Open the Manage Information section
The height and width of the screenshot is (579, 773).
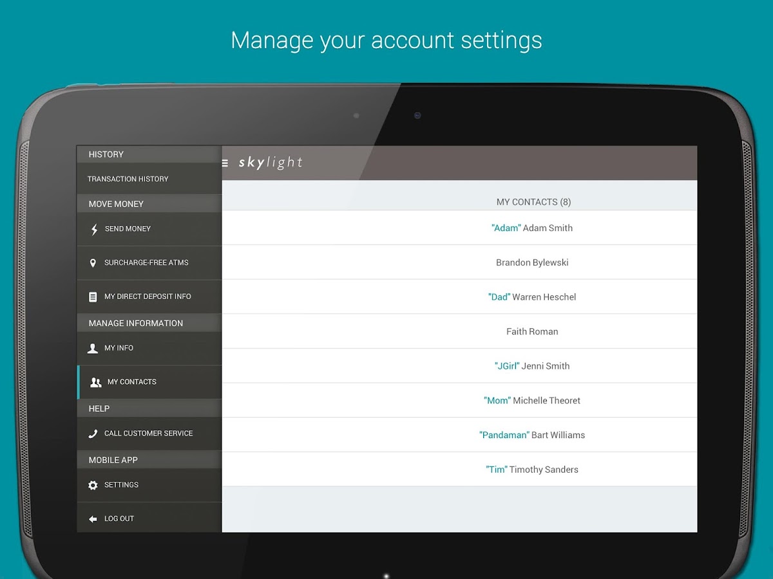click(148, 322)
